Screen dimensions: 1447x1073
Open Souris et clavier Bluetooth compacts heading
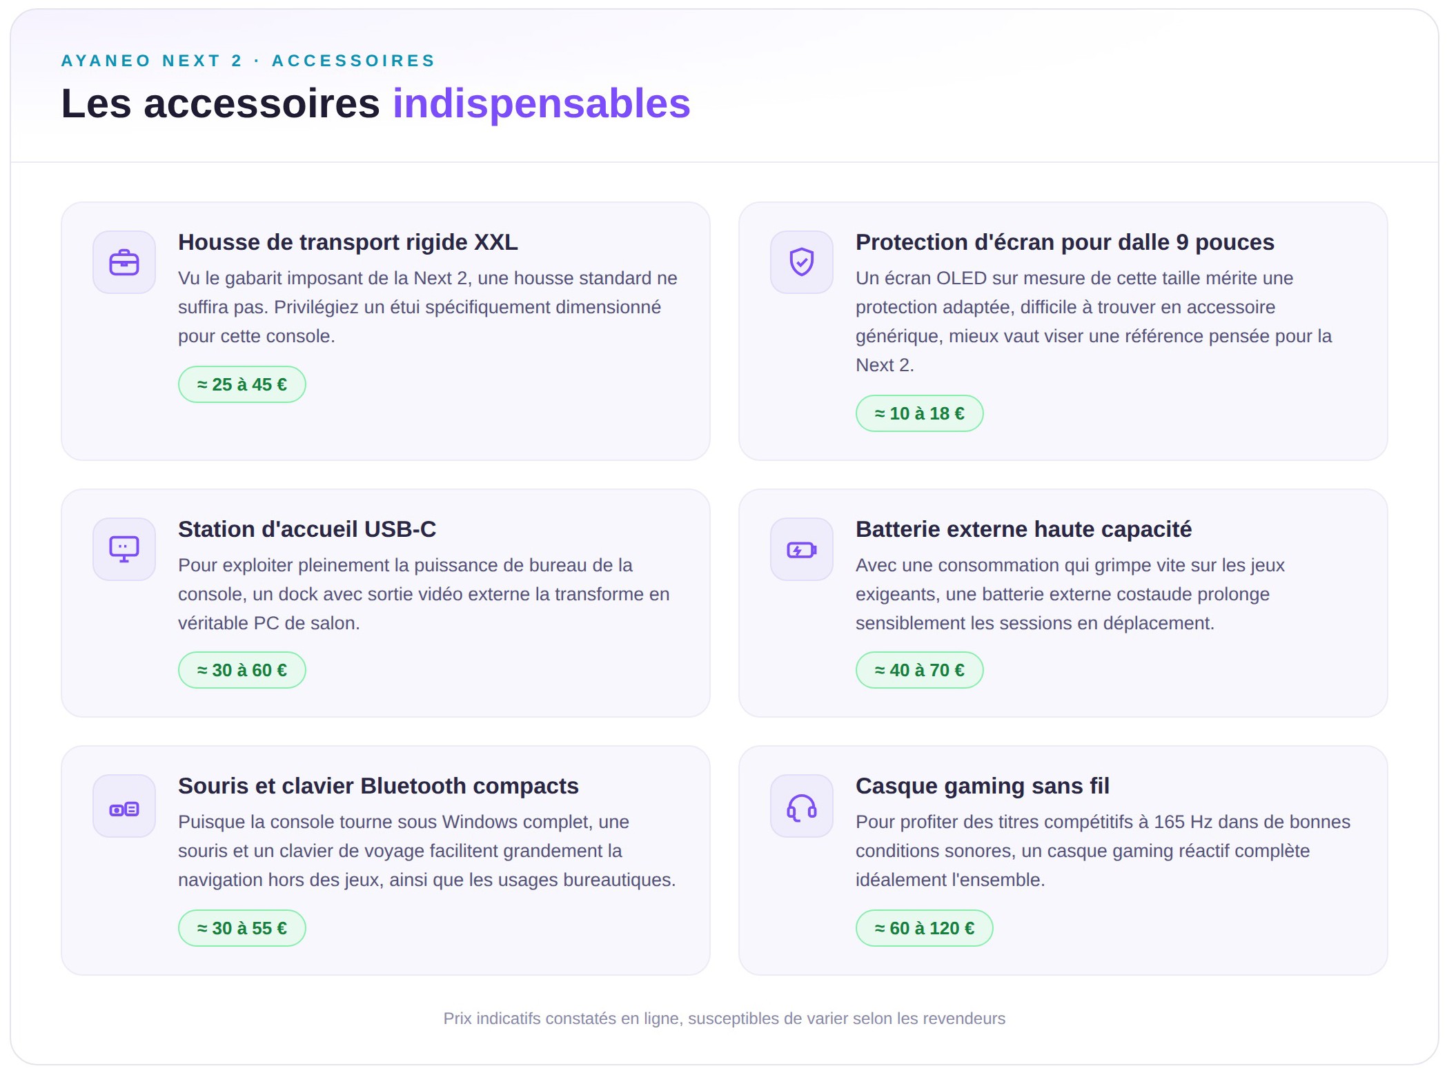point(378,786)
